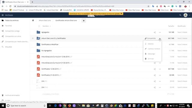This screenshot has width=192, height=108.
Task: Sort by Modificado column header
Action: pyautogui.click(x=181, y=26)
